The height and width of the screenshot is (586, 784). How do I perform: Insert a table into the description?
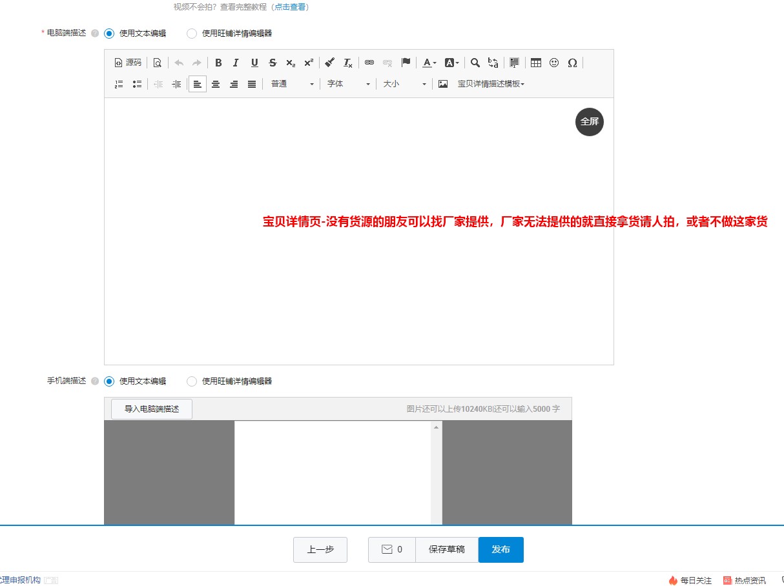[x=536, y=63]
